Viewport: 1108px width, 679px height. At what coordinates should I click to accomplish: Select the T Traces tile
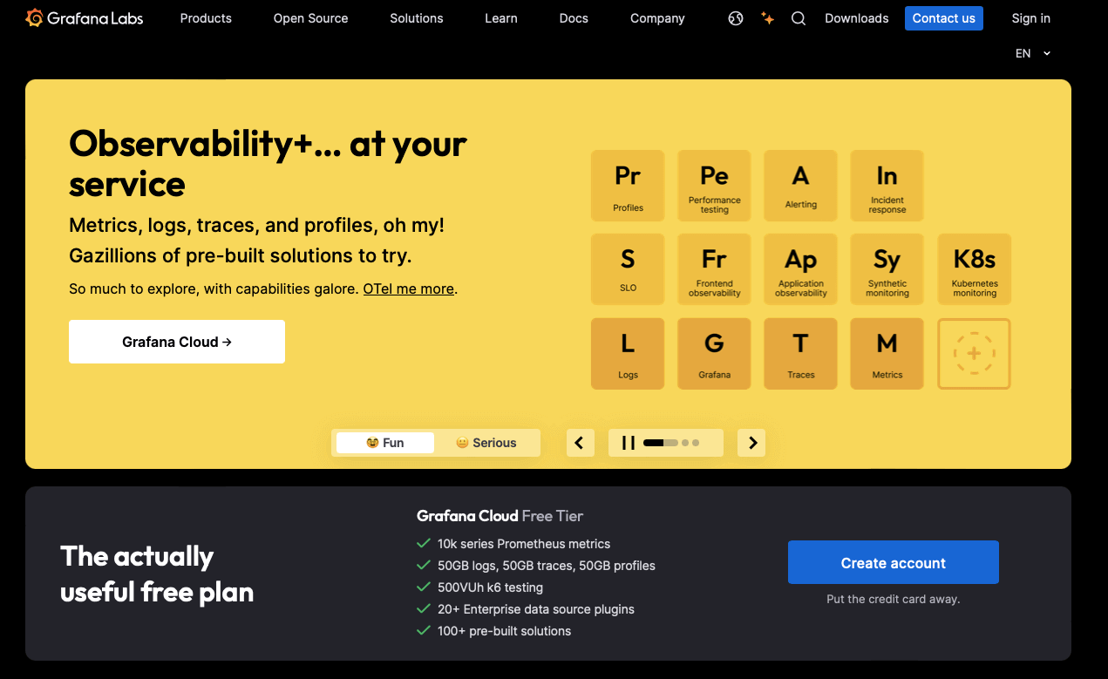click(x=800, y=353)
